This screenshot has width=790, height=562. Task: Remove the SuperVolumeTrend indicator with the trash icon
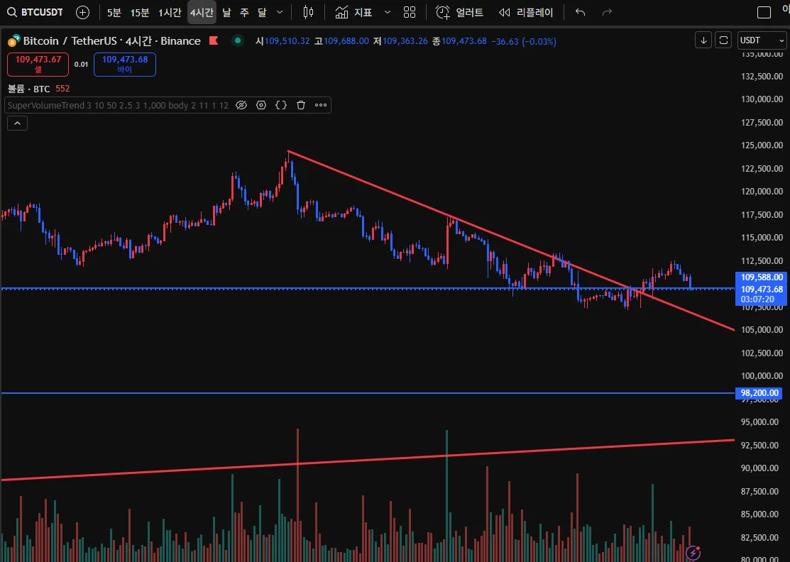pos(301,105)
